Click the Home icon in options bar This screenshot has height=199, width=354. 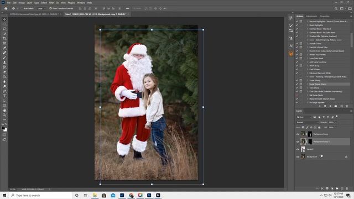(x=6, y=8)
